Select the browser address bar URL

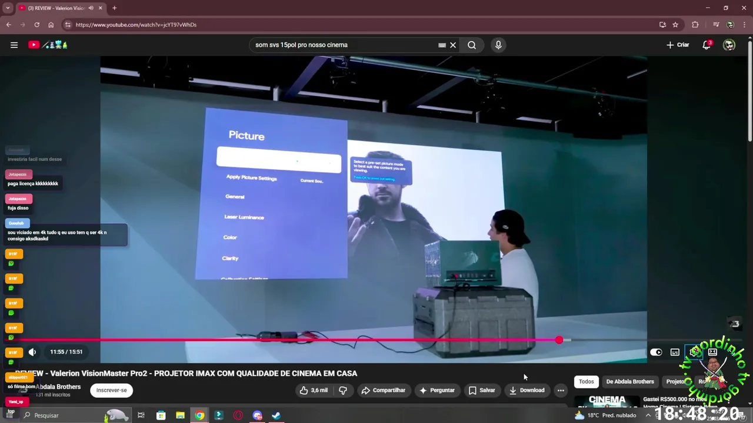[x=136, y=25]
